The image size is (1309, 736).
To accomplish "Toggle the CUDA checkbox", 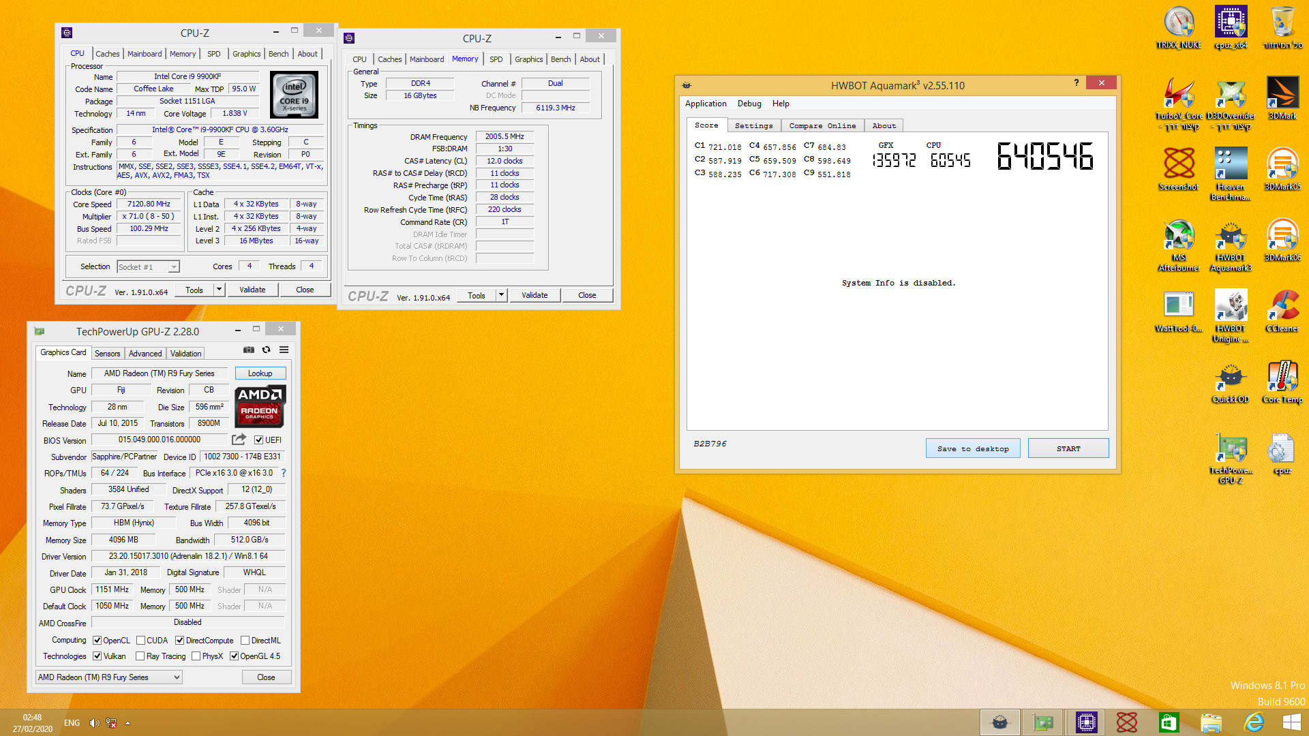I will click(140, 641).
